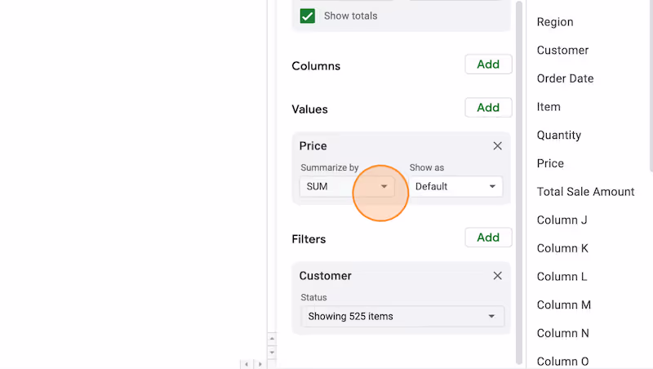Choose Total Sale Amount field
The height and width of the screenshot is (369, 653).
(x=585, y=192)
